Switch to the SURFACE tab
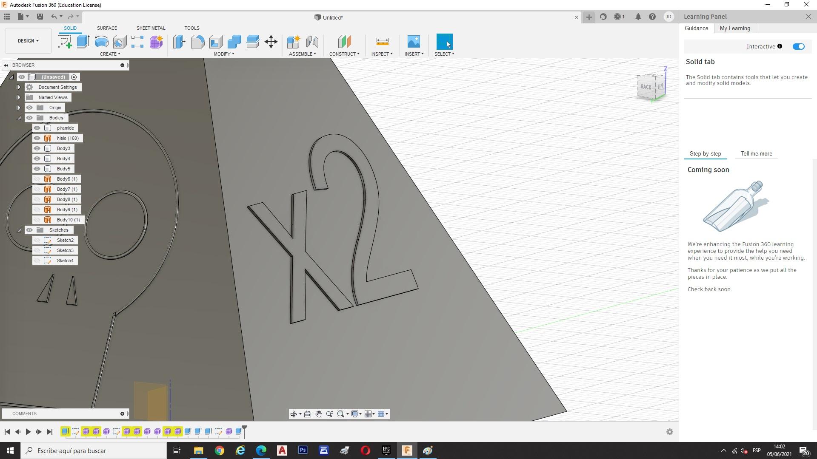817x459 pixels. [x=107, y=28]
